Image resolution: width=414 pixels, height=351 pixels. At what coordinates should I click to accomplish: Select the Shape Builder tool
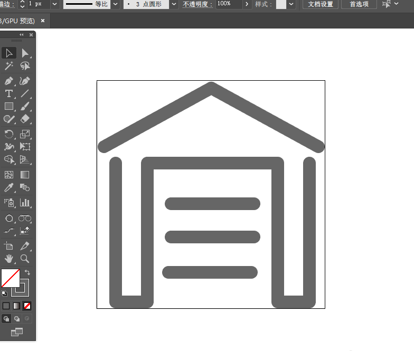click(x=9, y=159)
